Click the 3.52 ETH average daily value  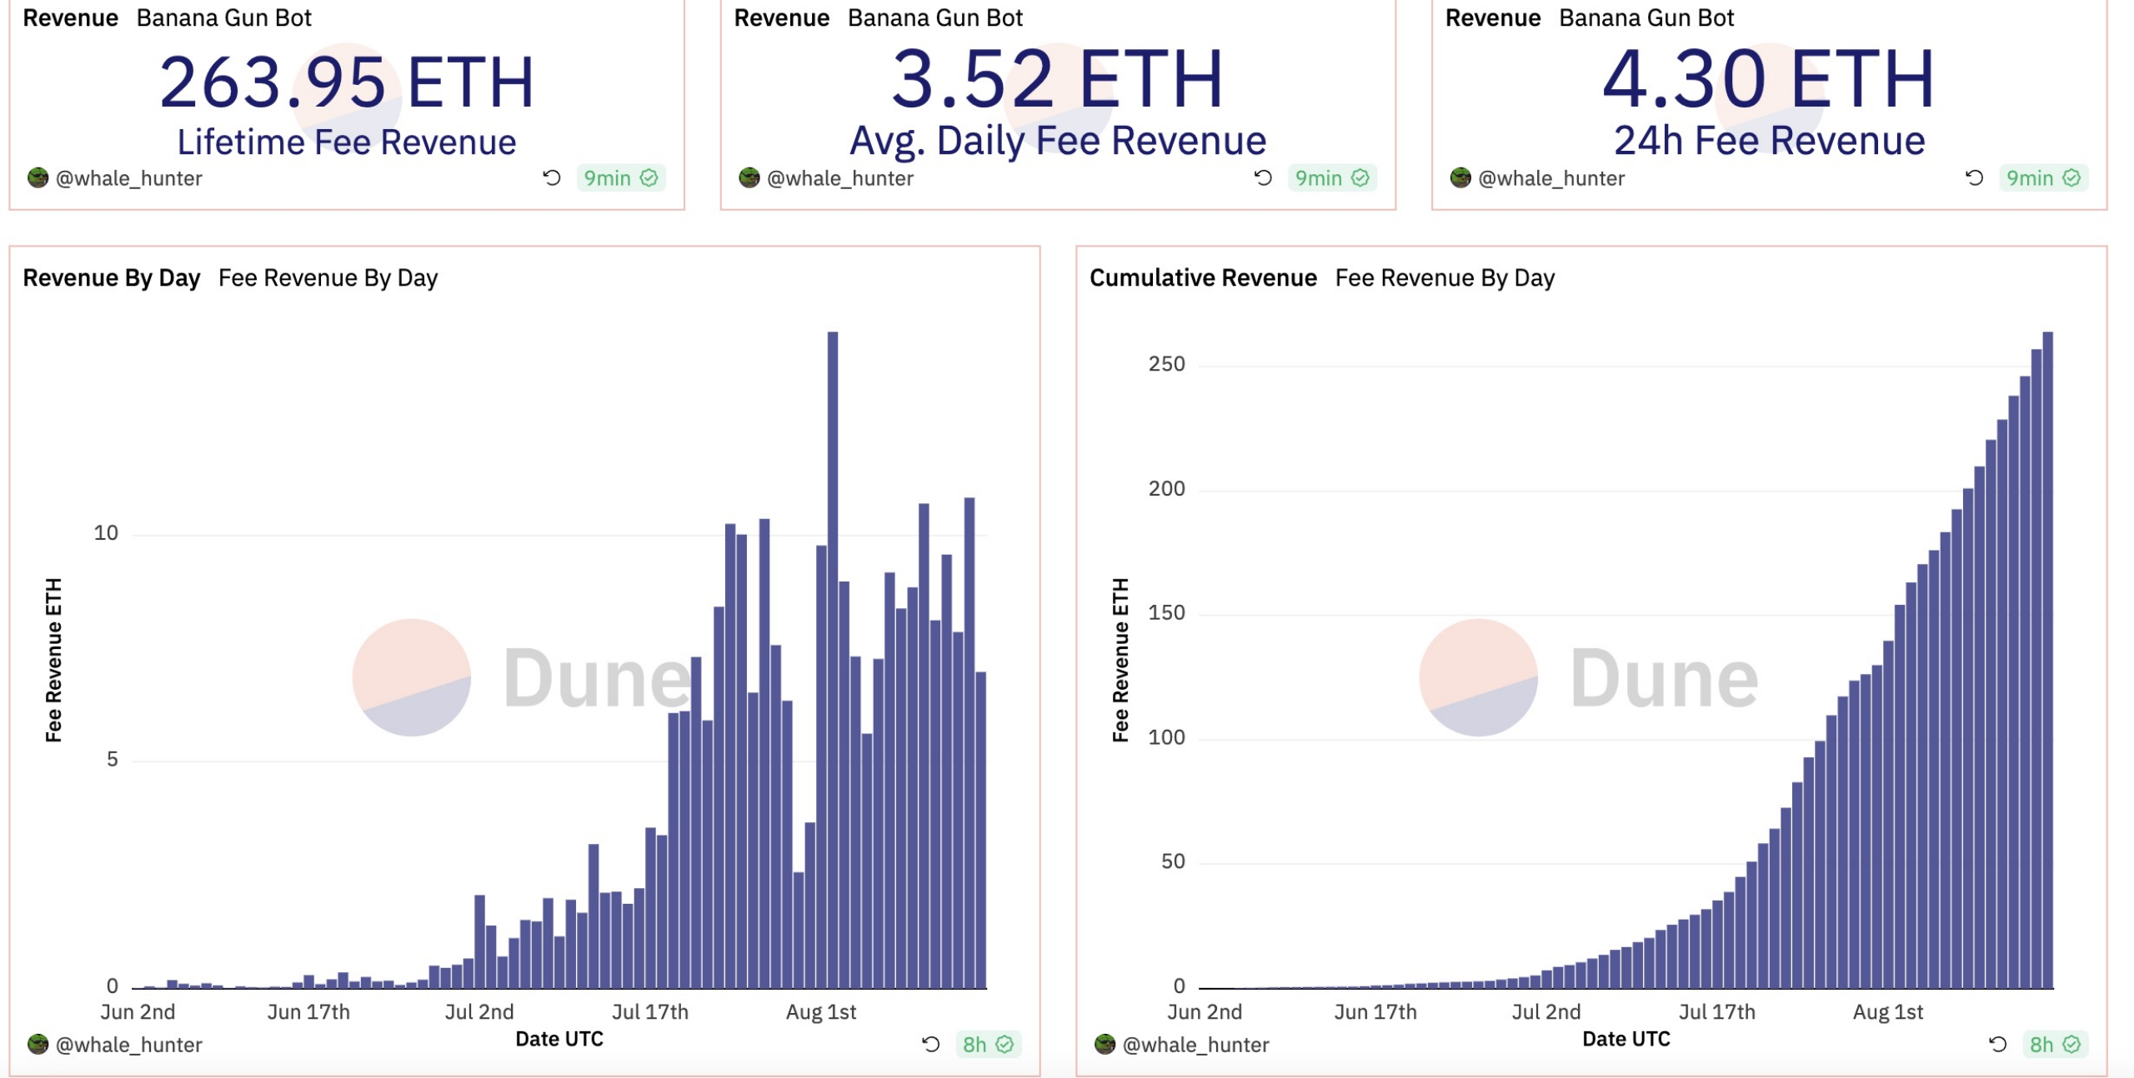click(1058, 78)
